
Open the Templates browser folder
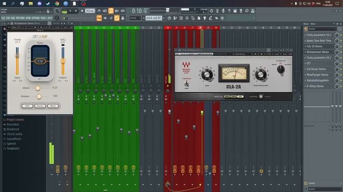[x=13, y=148]
